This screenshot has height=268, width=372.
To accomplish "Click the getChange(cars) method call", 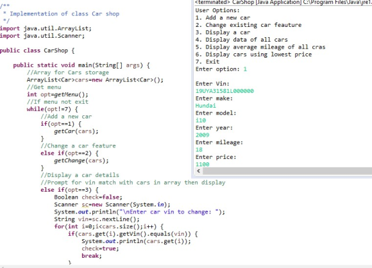I will coord(81,160).
